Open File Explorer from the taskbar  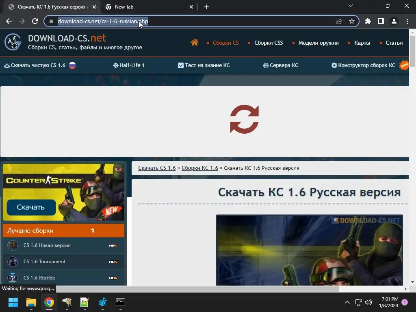(31, 302)
